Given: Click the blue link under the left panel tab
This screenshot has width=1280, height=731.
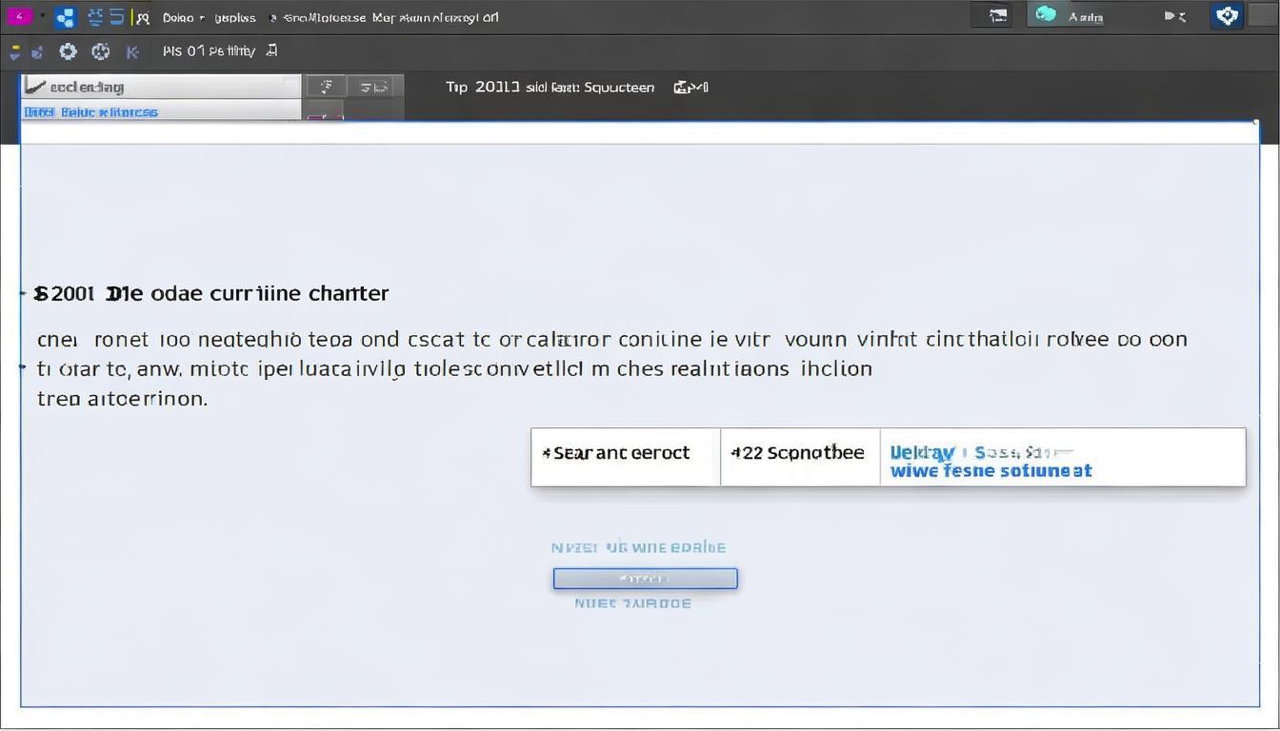Looking at the screenshot, I should coord(90,112).
